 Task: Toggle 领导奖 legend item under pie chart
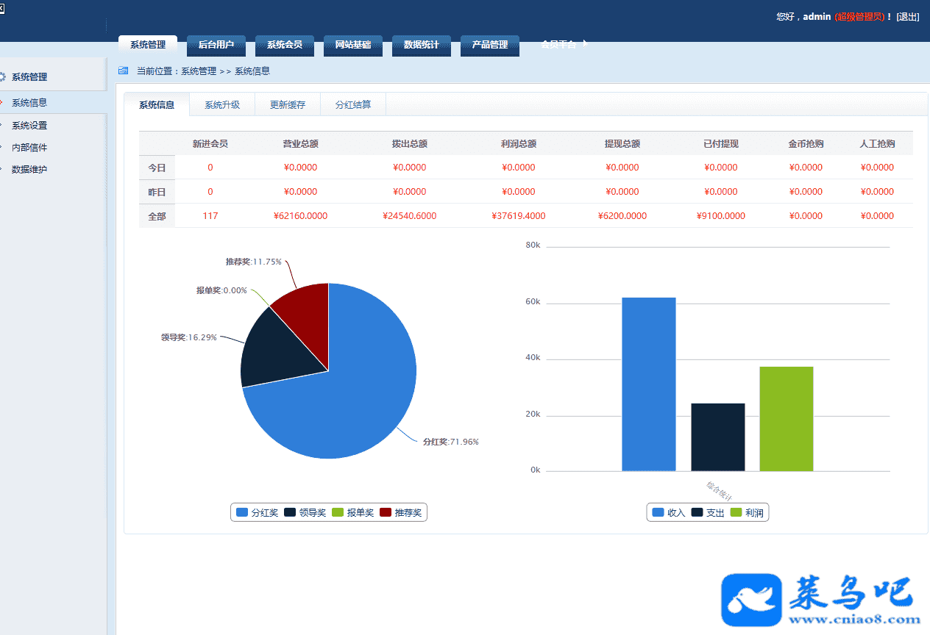click(305, 512)
